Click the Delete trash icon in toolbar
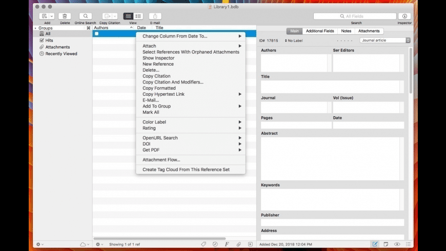The width and height of the screenshot is (446, 251). point(65,16)
